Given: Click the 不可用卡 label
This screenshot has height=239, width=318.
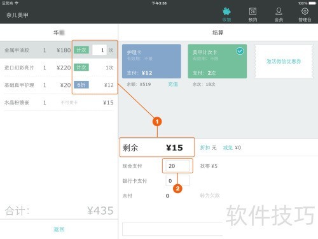Looking at the screenshot, I should click(x=69, y=103).
